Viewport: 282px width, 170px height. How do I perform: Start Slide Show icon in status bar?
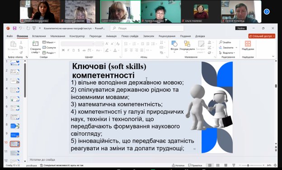click(234, 165)
